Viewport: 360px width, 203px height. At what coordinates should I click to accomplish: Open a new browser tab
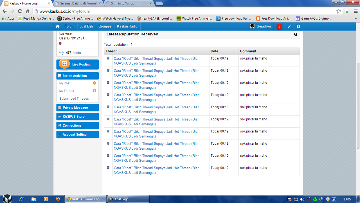coord(159,3)
